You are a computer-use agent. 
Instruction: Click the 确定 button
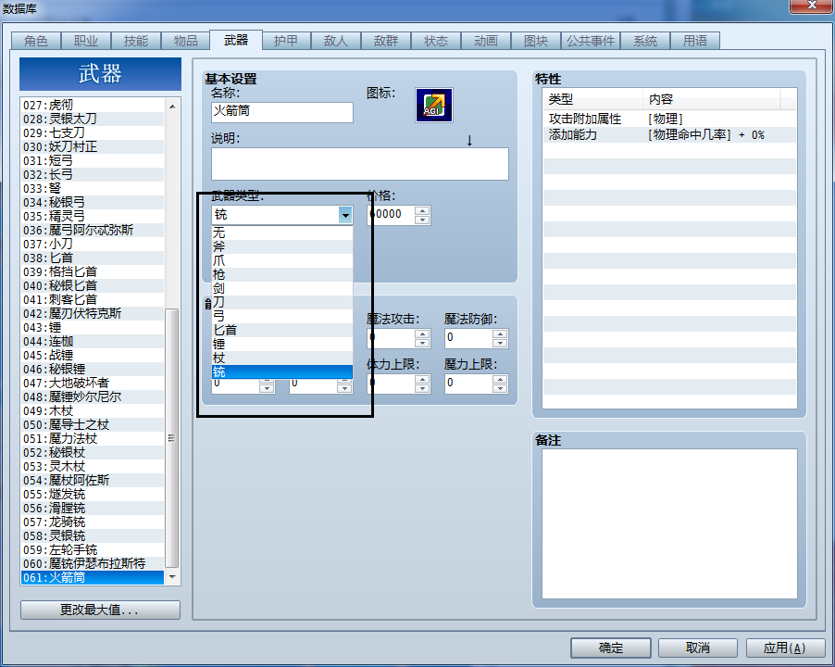pyautogui.click(x=611, y=648)
